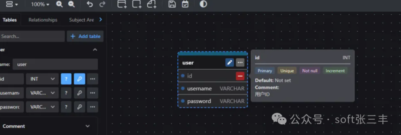Open the 100% zoom level dropdown
Image resolution: width=401 pixels, height=135 pixels.
point(40,4)
